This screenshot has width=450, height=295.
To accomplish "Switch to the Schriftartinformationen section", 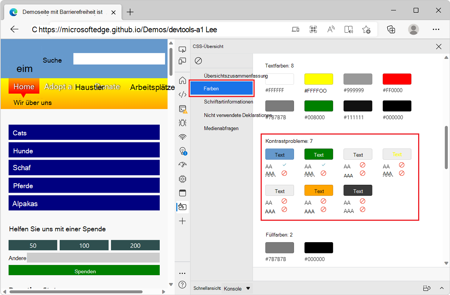I will 228,102.
